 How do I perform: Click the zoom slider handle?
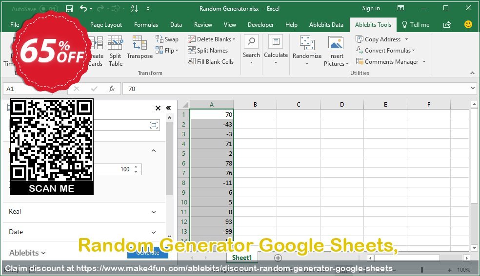[422, 270]
